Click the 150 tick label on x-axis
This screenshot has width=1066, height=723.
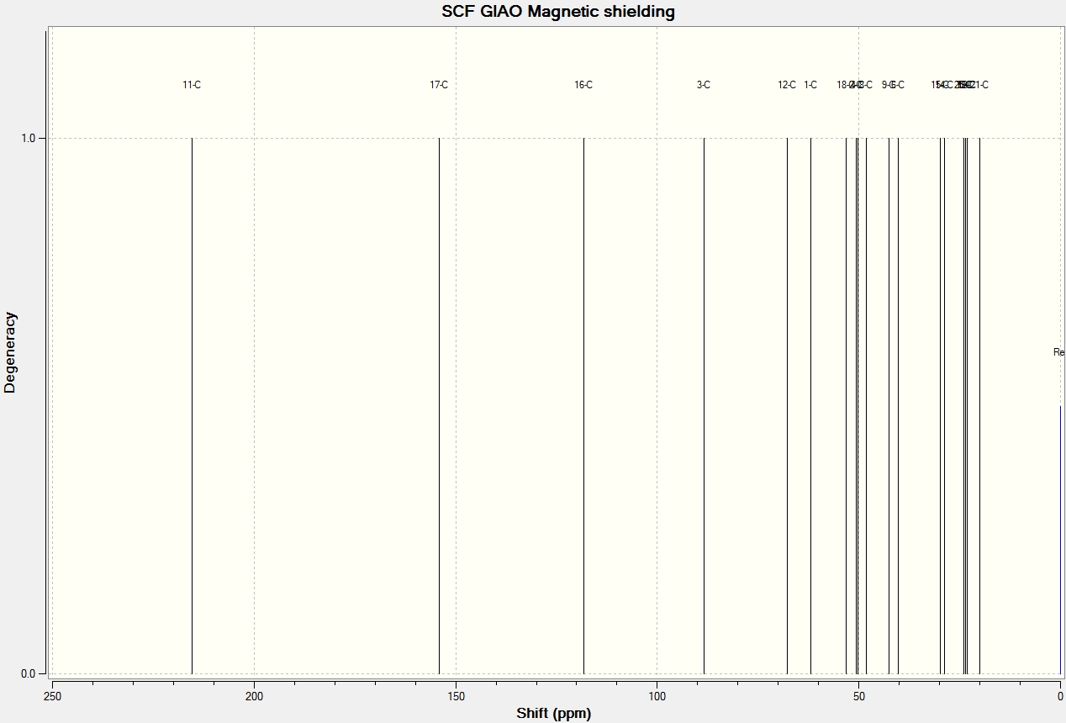click(456, 695)
